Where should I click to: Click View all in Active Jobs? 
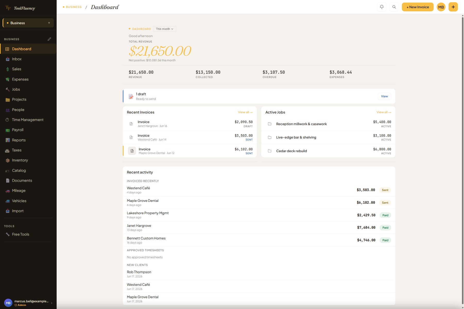pyautogui.click(x=384, y=112)
